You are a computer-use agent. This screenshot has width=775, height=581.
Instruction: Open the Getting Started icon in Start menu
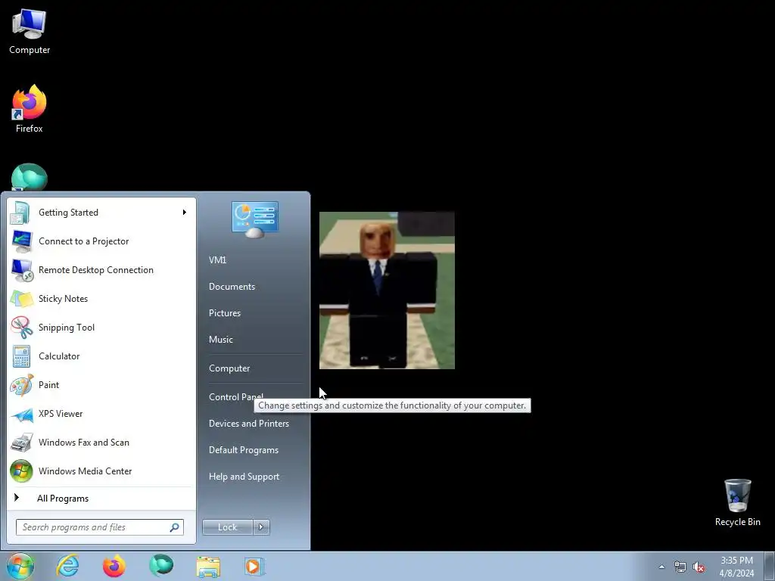tap(21, 213)
